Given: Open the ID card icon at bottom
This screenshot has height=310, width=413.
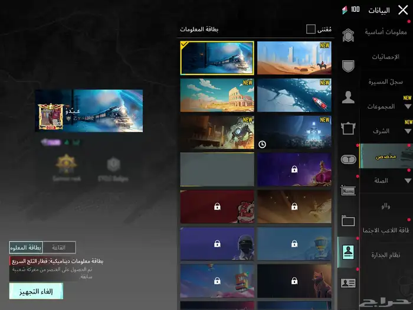Looking at the screenshot, I should tap(348, 283).
